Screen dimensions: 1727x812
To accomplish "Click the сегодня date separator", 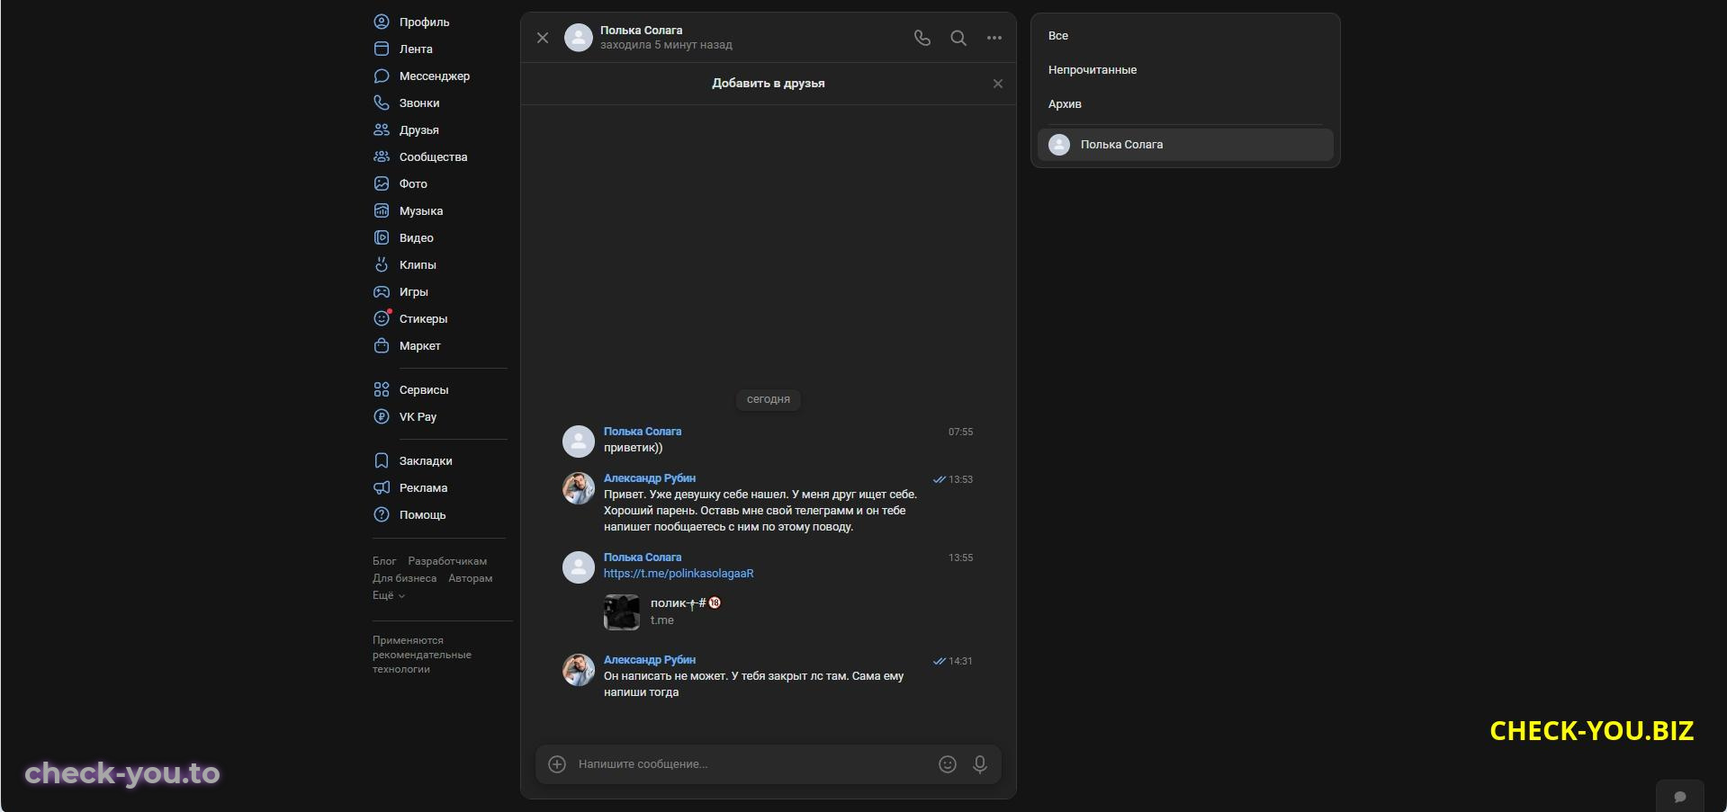I will [769, 399].
